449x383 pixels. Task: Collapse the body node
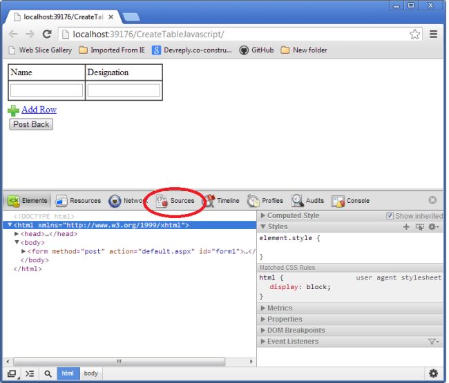coord(17,242)
